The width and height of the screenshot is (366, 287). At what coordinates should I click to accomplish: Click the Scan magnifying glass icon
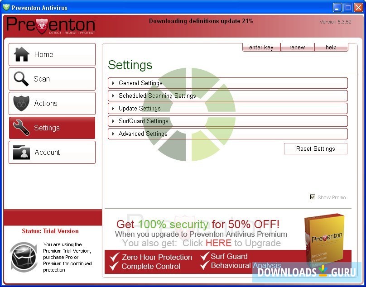click(21, 79)
